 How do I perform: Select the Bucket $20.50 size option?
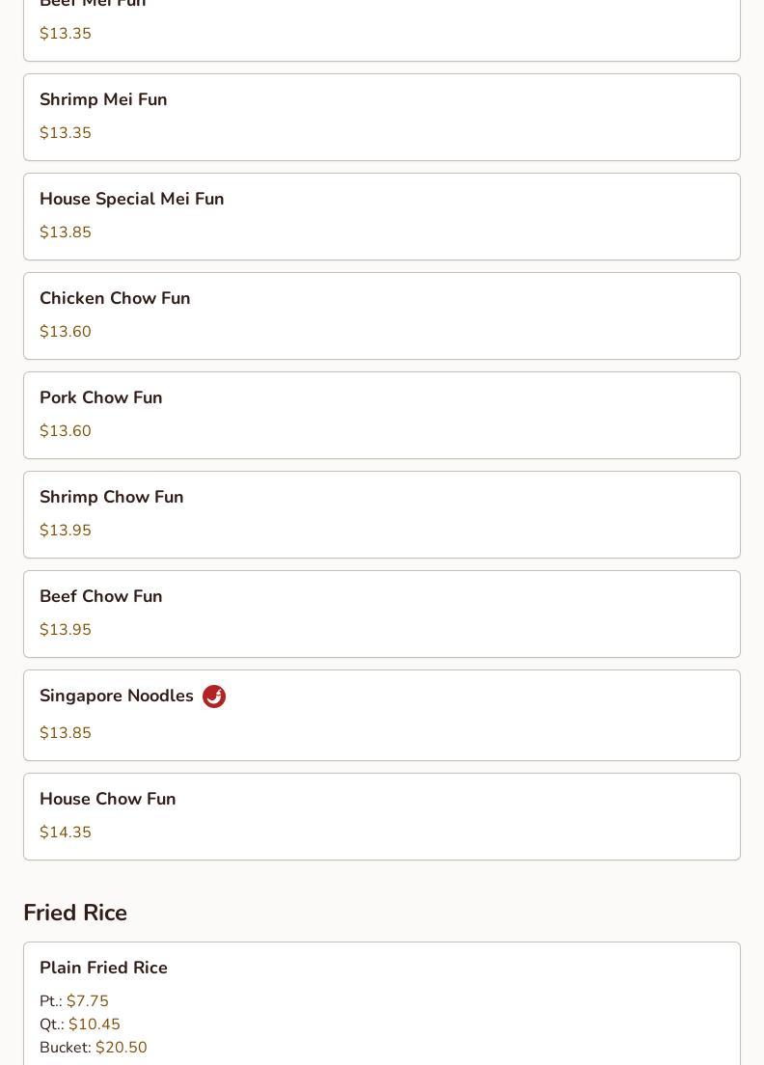point(93,1048)
